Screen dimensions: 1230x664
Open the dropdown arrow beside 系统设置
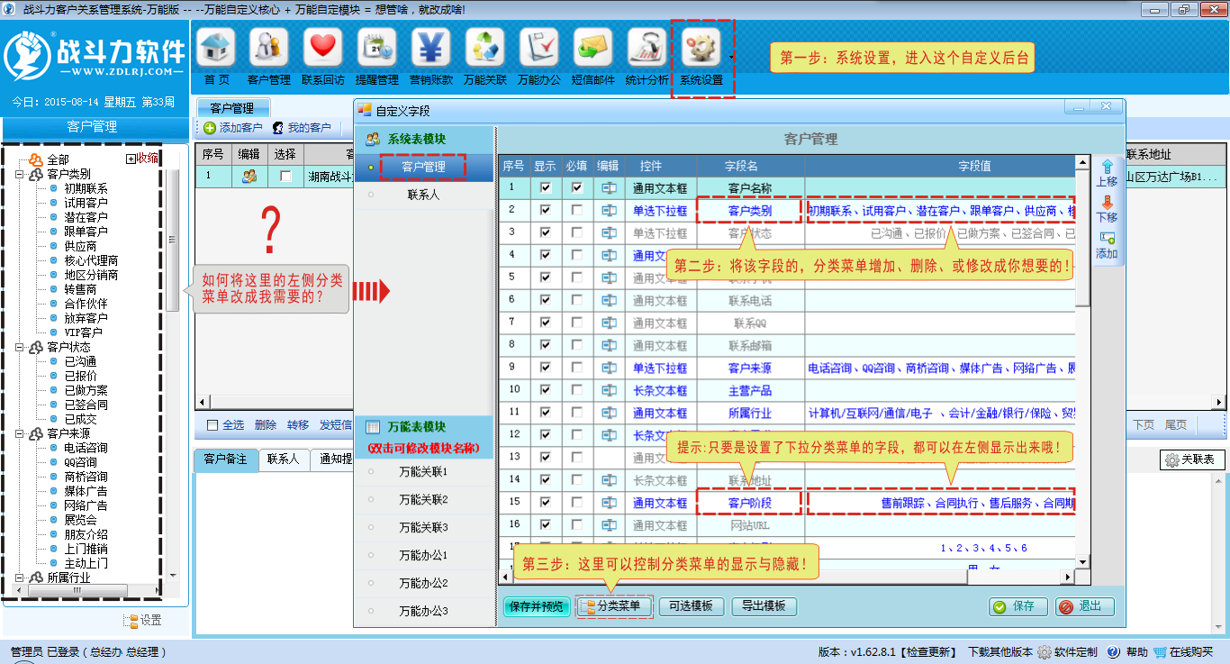[731, 57]
